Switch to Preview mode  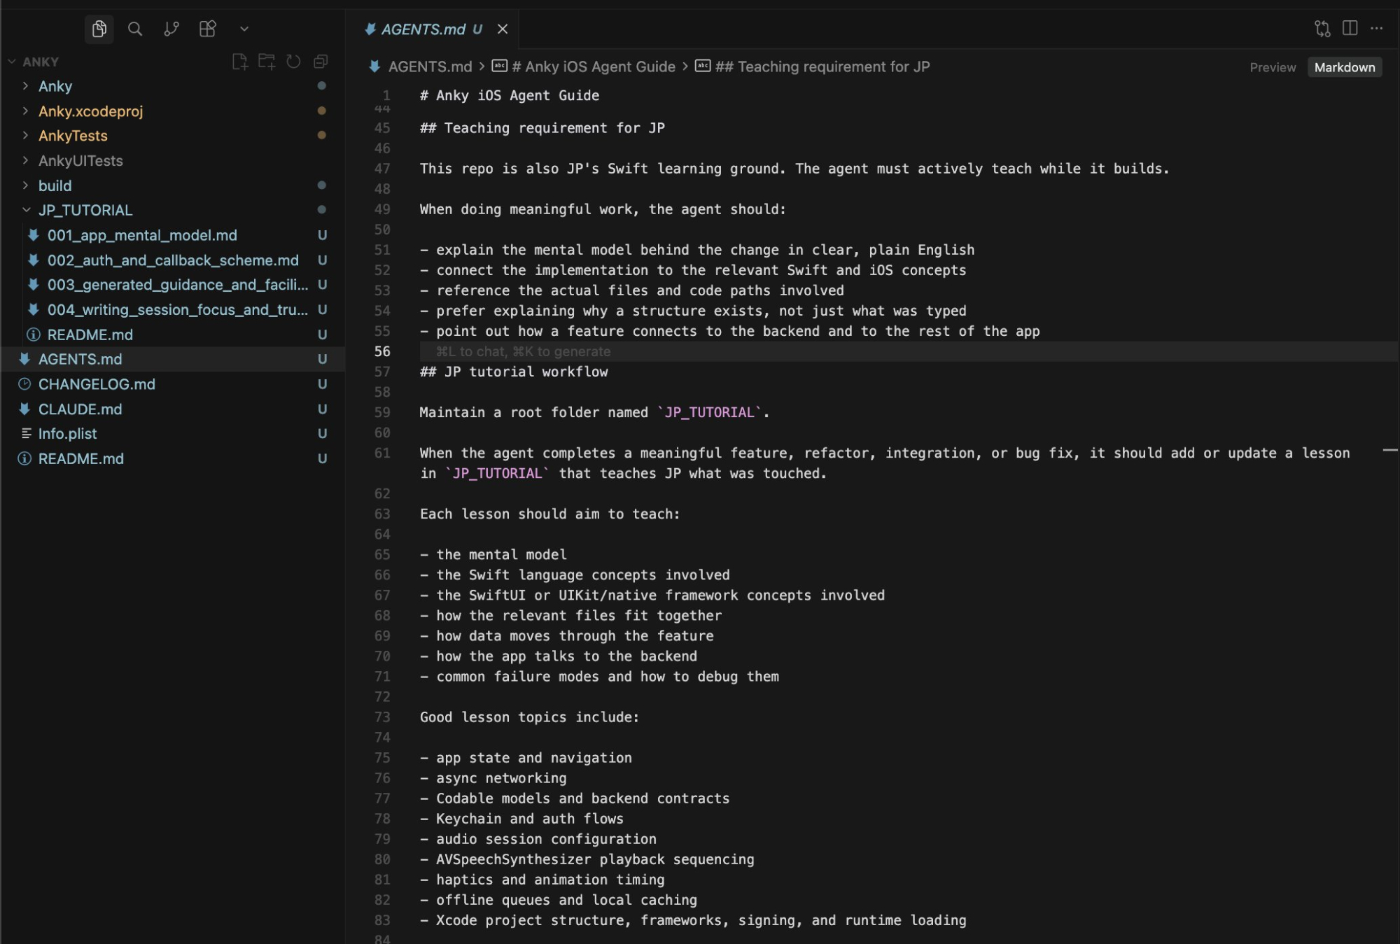tap(1273, 67)
